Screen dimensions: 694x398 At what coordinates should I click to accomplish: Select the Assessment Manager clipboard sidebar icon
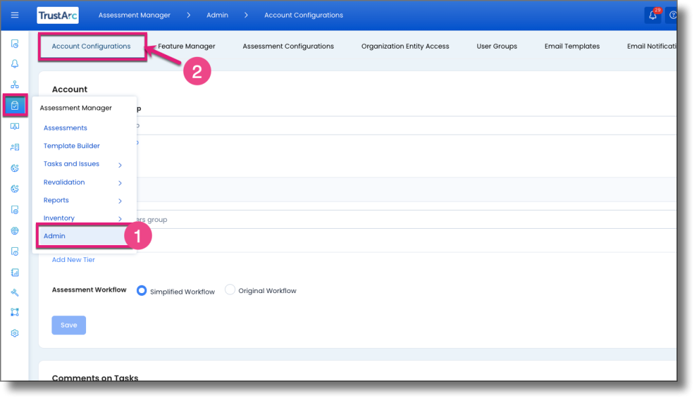coord(15,105)
